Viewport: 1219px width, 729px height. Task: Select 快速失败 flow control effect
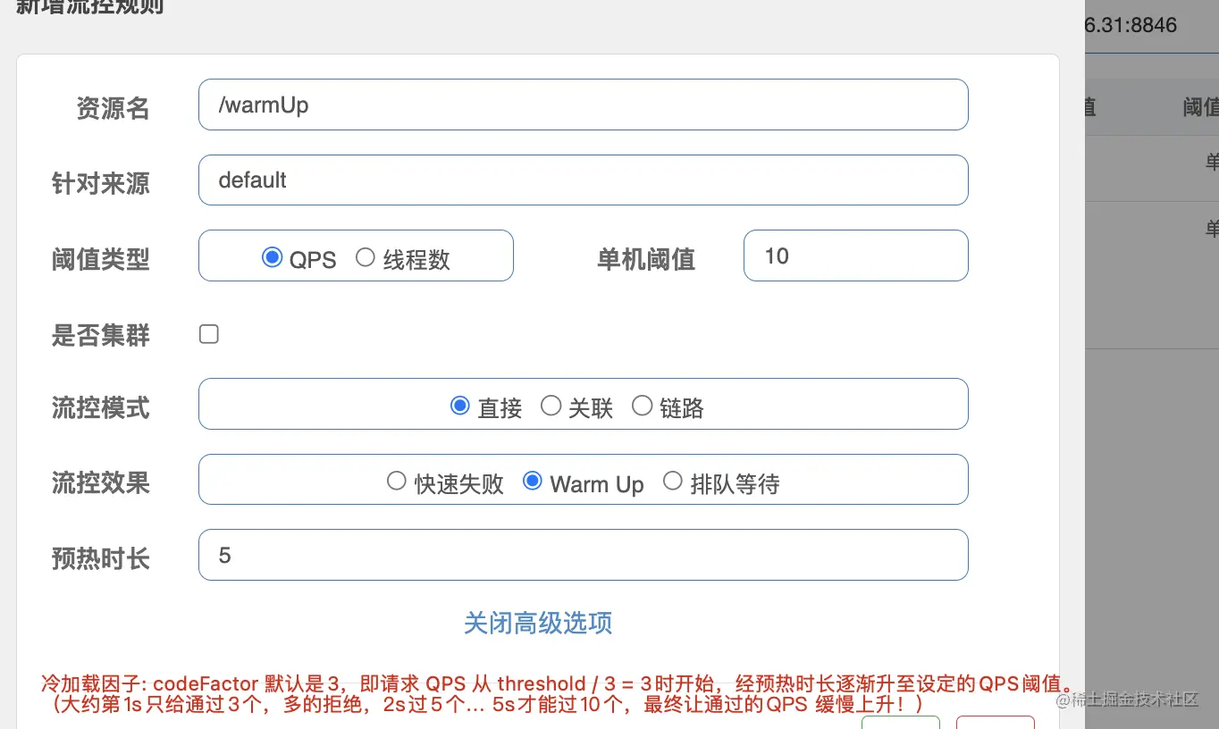click(x=396, y=482)
